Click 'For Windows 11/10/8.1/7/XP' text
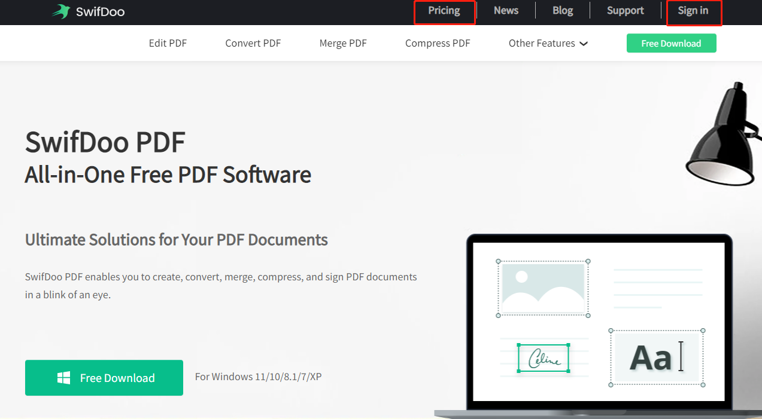Screen dimensions: 762x419 [x=259, y=377]
